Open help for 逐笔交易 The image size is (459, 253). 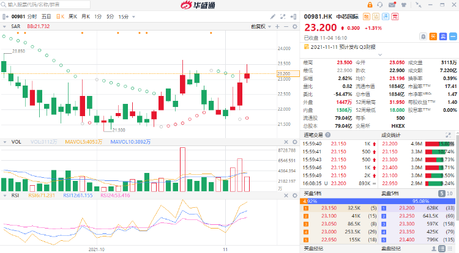pyautogui.click(x=328, y=135)
